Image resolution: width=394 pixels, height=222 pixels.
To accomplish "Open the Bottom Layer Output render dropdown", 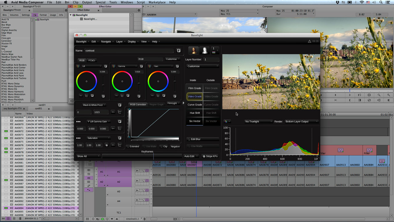I will coord(301,121).
